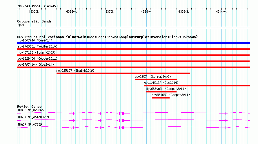Screen dimensions: 258x144
Task: Click the chr2:43345554..43407453 coordinate label
Action: click(x=37, y=6)
